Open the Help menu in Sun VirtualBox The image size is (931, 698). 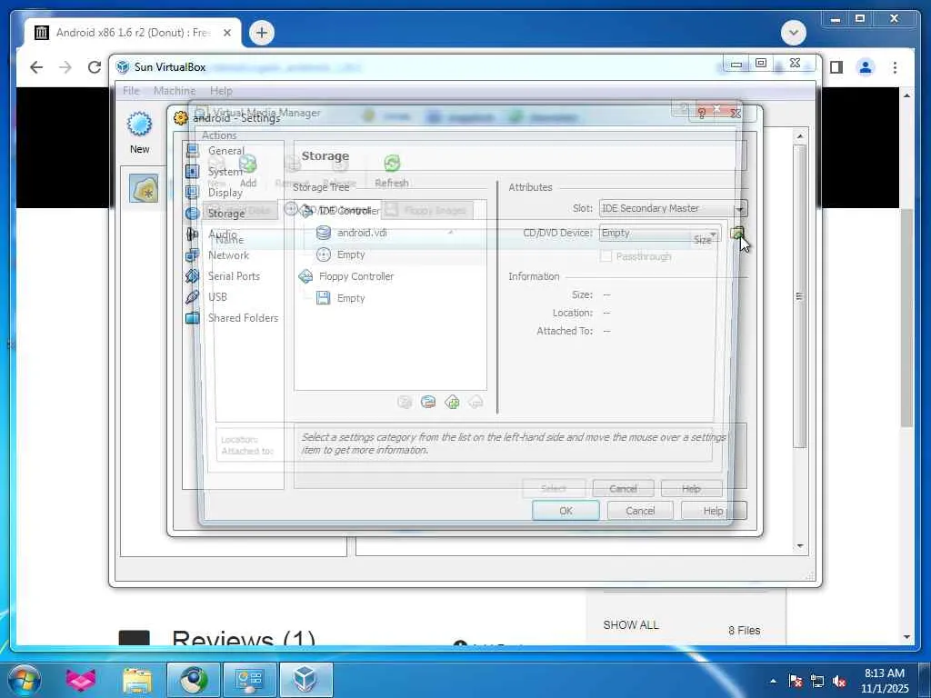(221, 91)
